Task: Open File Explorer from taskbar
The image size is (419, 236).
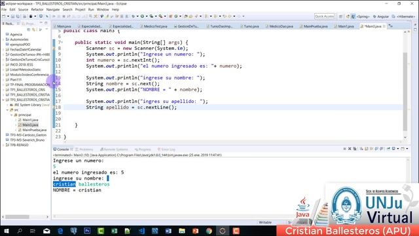Action: (182, 231)
